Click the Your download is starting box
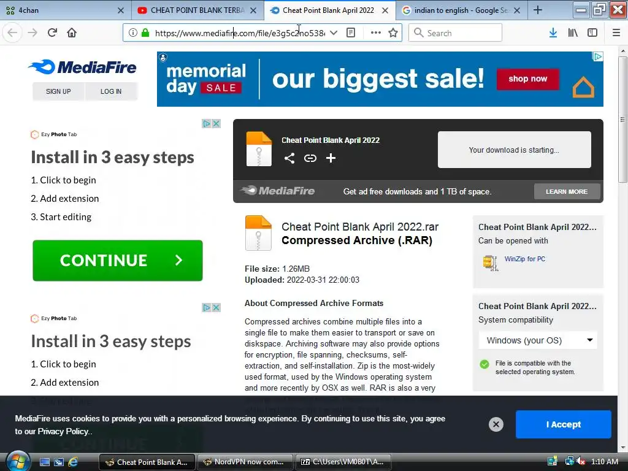 click(x=515, y=150)
